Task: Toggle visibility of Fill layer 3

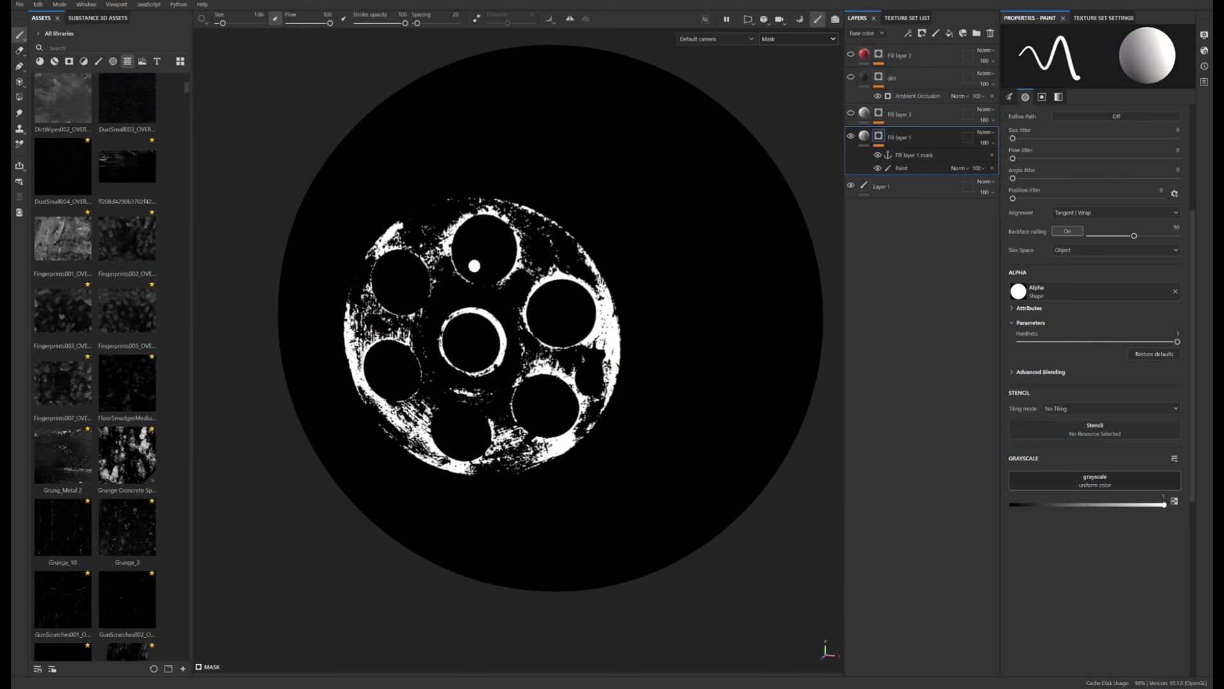Action: click(850, 113)
